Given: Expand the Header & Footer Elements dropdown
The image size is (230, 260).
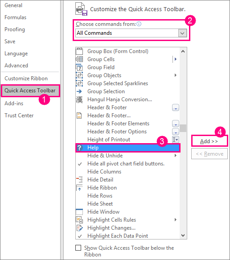Looking at the screenshot, I should point(176,124).
